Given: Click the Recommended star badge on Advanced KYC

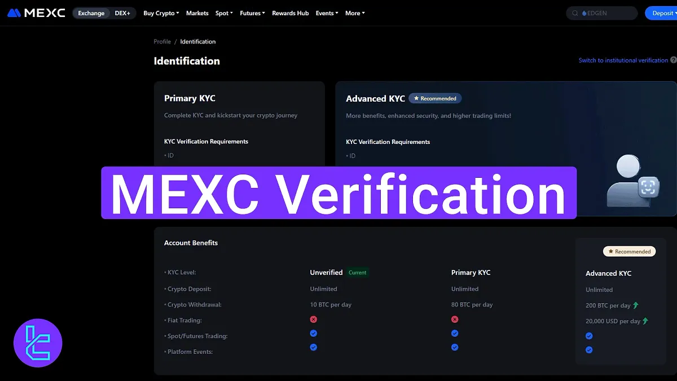Looking at the screenshot, I should click(x=435, y=98).
